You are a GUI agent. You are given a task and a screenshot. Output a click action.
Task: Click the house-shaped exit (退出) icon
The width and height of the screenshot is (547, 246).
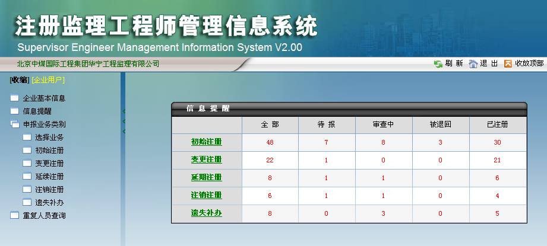click(473, 64)
